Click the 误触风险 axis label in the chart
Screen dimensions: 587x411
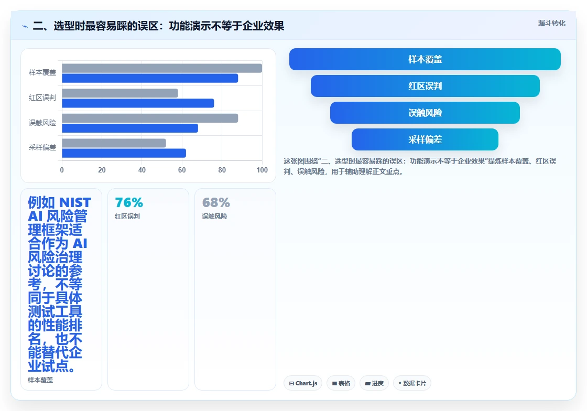pos(42,123)
